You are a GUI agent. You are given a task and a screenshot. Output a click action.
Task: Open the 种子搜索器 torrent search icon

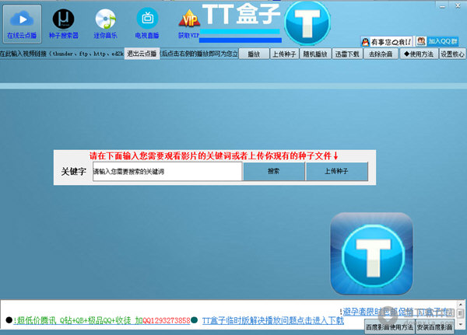pos(64,19)
